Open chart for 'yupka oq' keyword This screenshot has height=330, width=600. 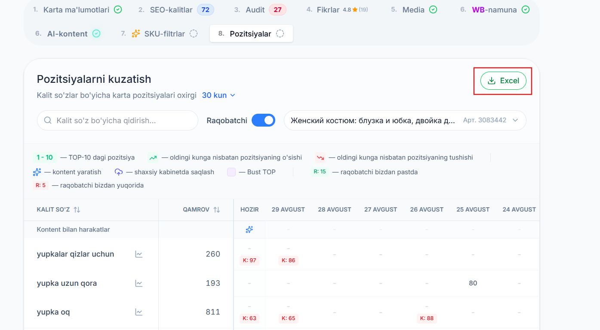point(139,312)
